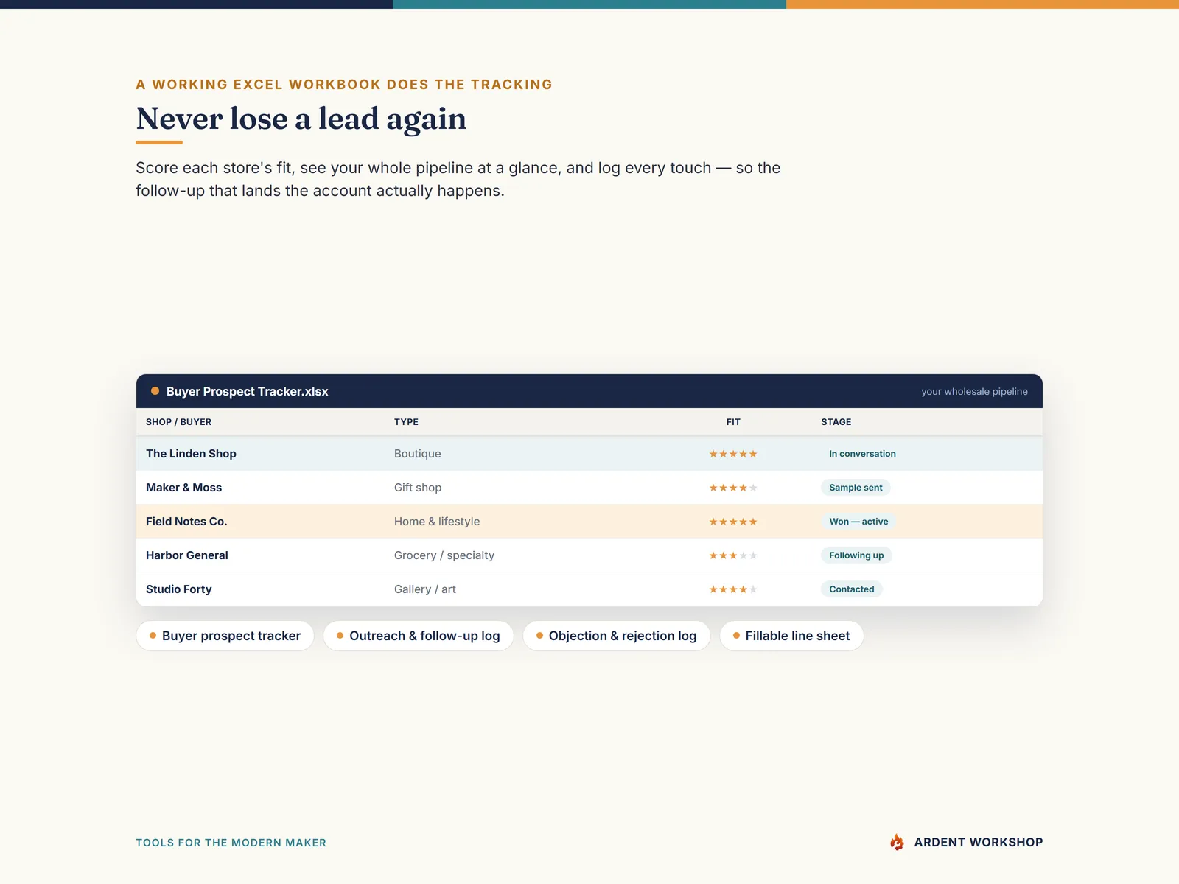Click the 'your wholesale pipeline' caption

974,391
